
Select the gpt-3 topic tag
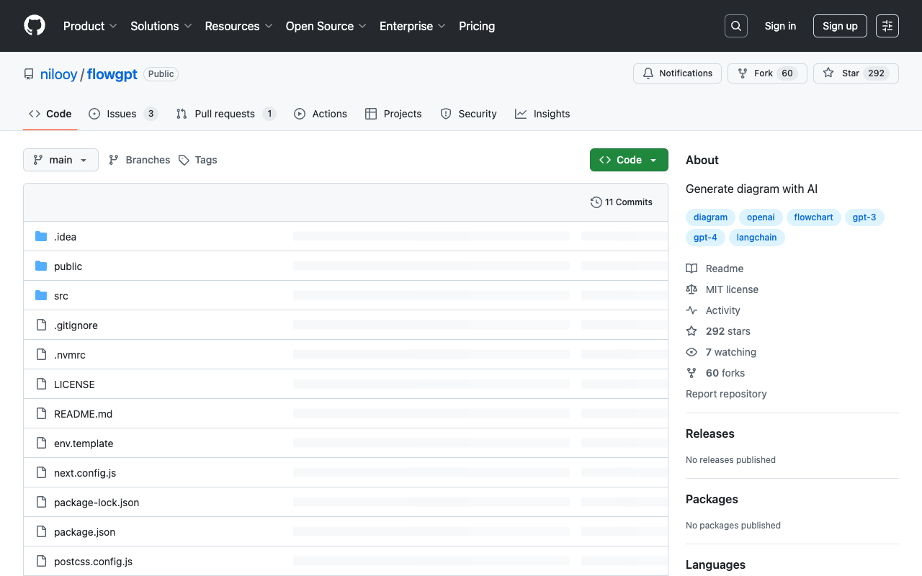864,217
